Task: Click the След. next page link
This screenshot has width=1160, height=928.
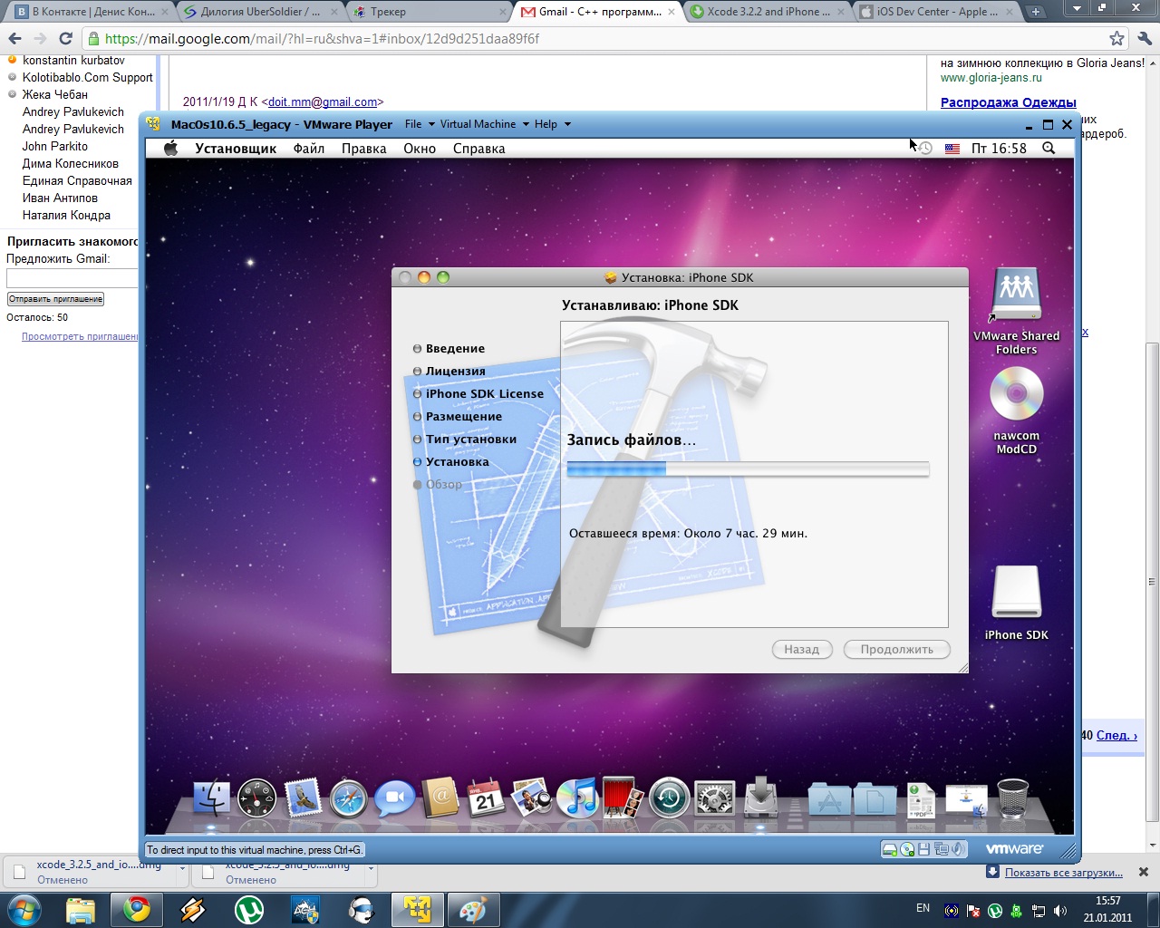Action: point(1116,735)
